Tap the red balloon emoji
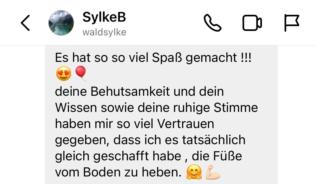 coord(81,73)
